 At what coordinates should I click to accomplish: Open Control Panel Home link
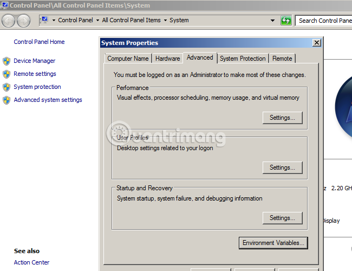coord(40,42)
